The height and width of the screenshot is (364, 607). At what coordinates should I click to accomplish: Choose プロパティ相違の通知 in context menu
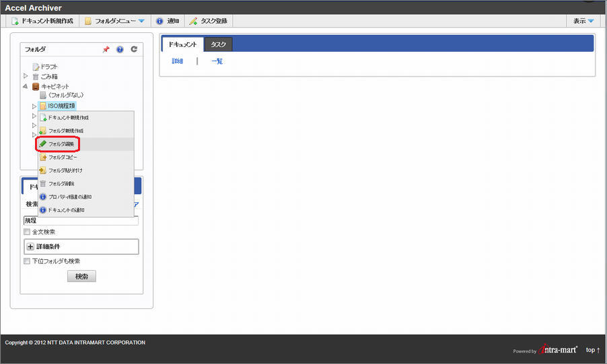point(86,197)
